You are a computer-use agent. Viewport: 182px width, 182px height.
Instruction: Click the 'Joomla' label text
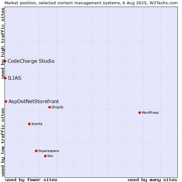[x=37, y=124]
